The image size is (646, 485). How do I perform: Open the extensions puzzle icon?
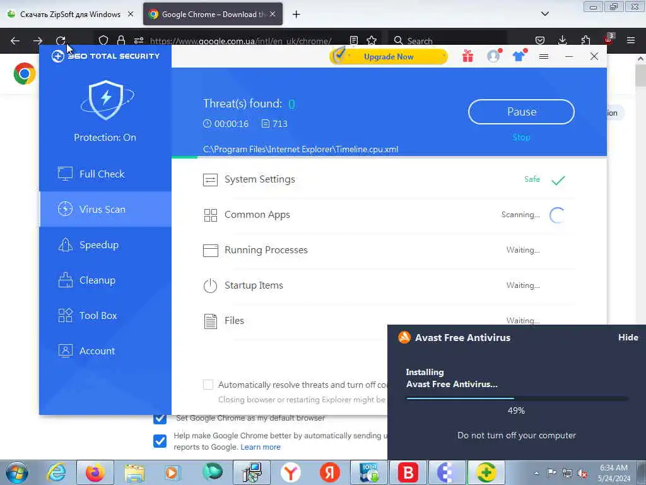tap(585, 40)
